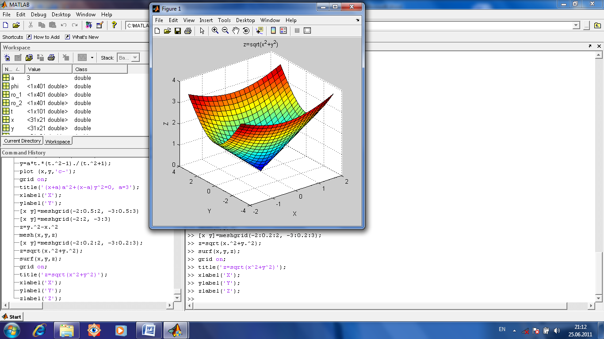Screen dimensions: 604x339
Task: Click the MATLAB Start button
Action: pyautogui.click(x=12, y=316)
